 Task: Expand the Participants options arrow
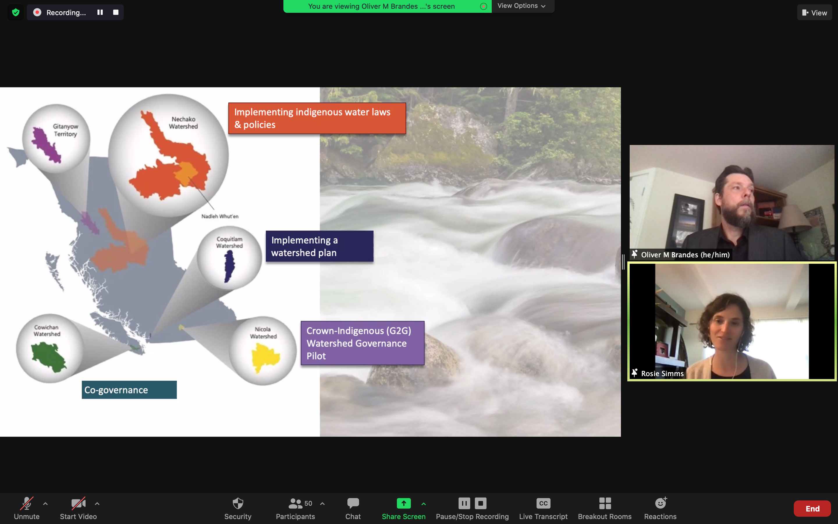(x=322, y=504)
